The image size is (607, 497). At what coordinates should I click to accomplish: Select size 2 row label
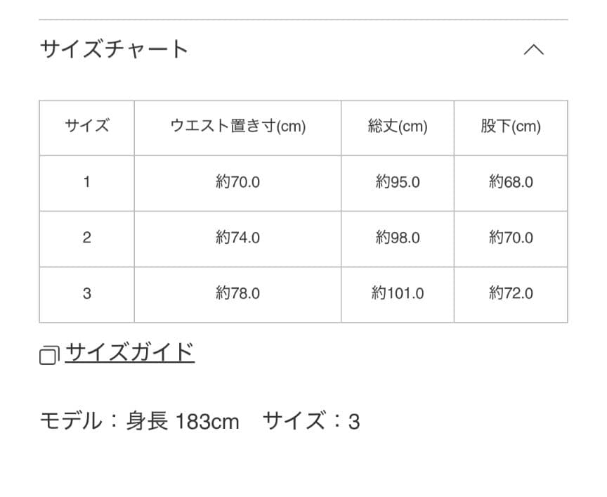click(86, 238)
